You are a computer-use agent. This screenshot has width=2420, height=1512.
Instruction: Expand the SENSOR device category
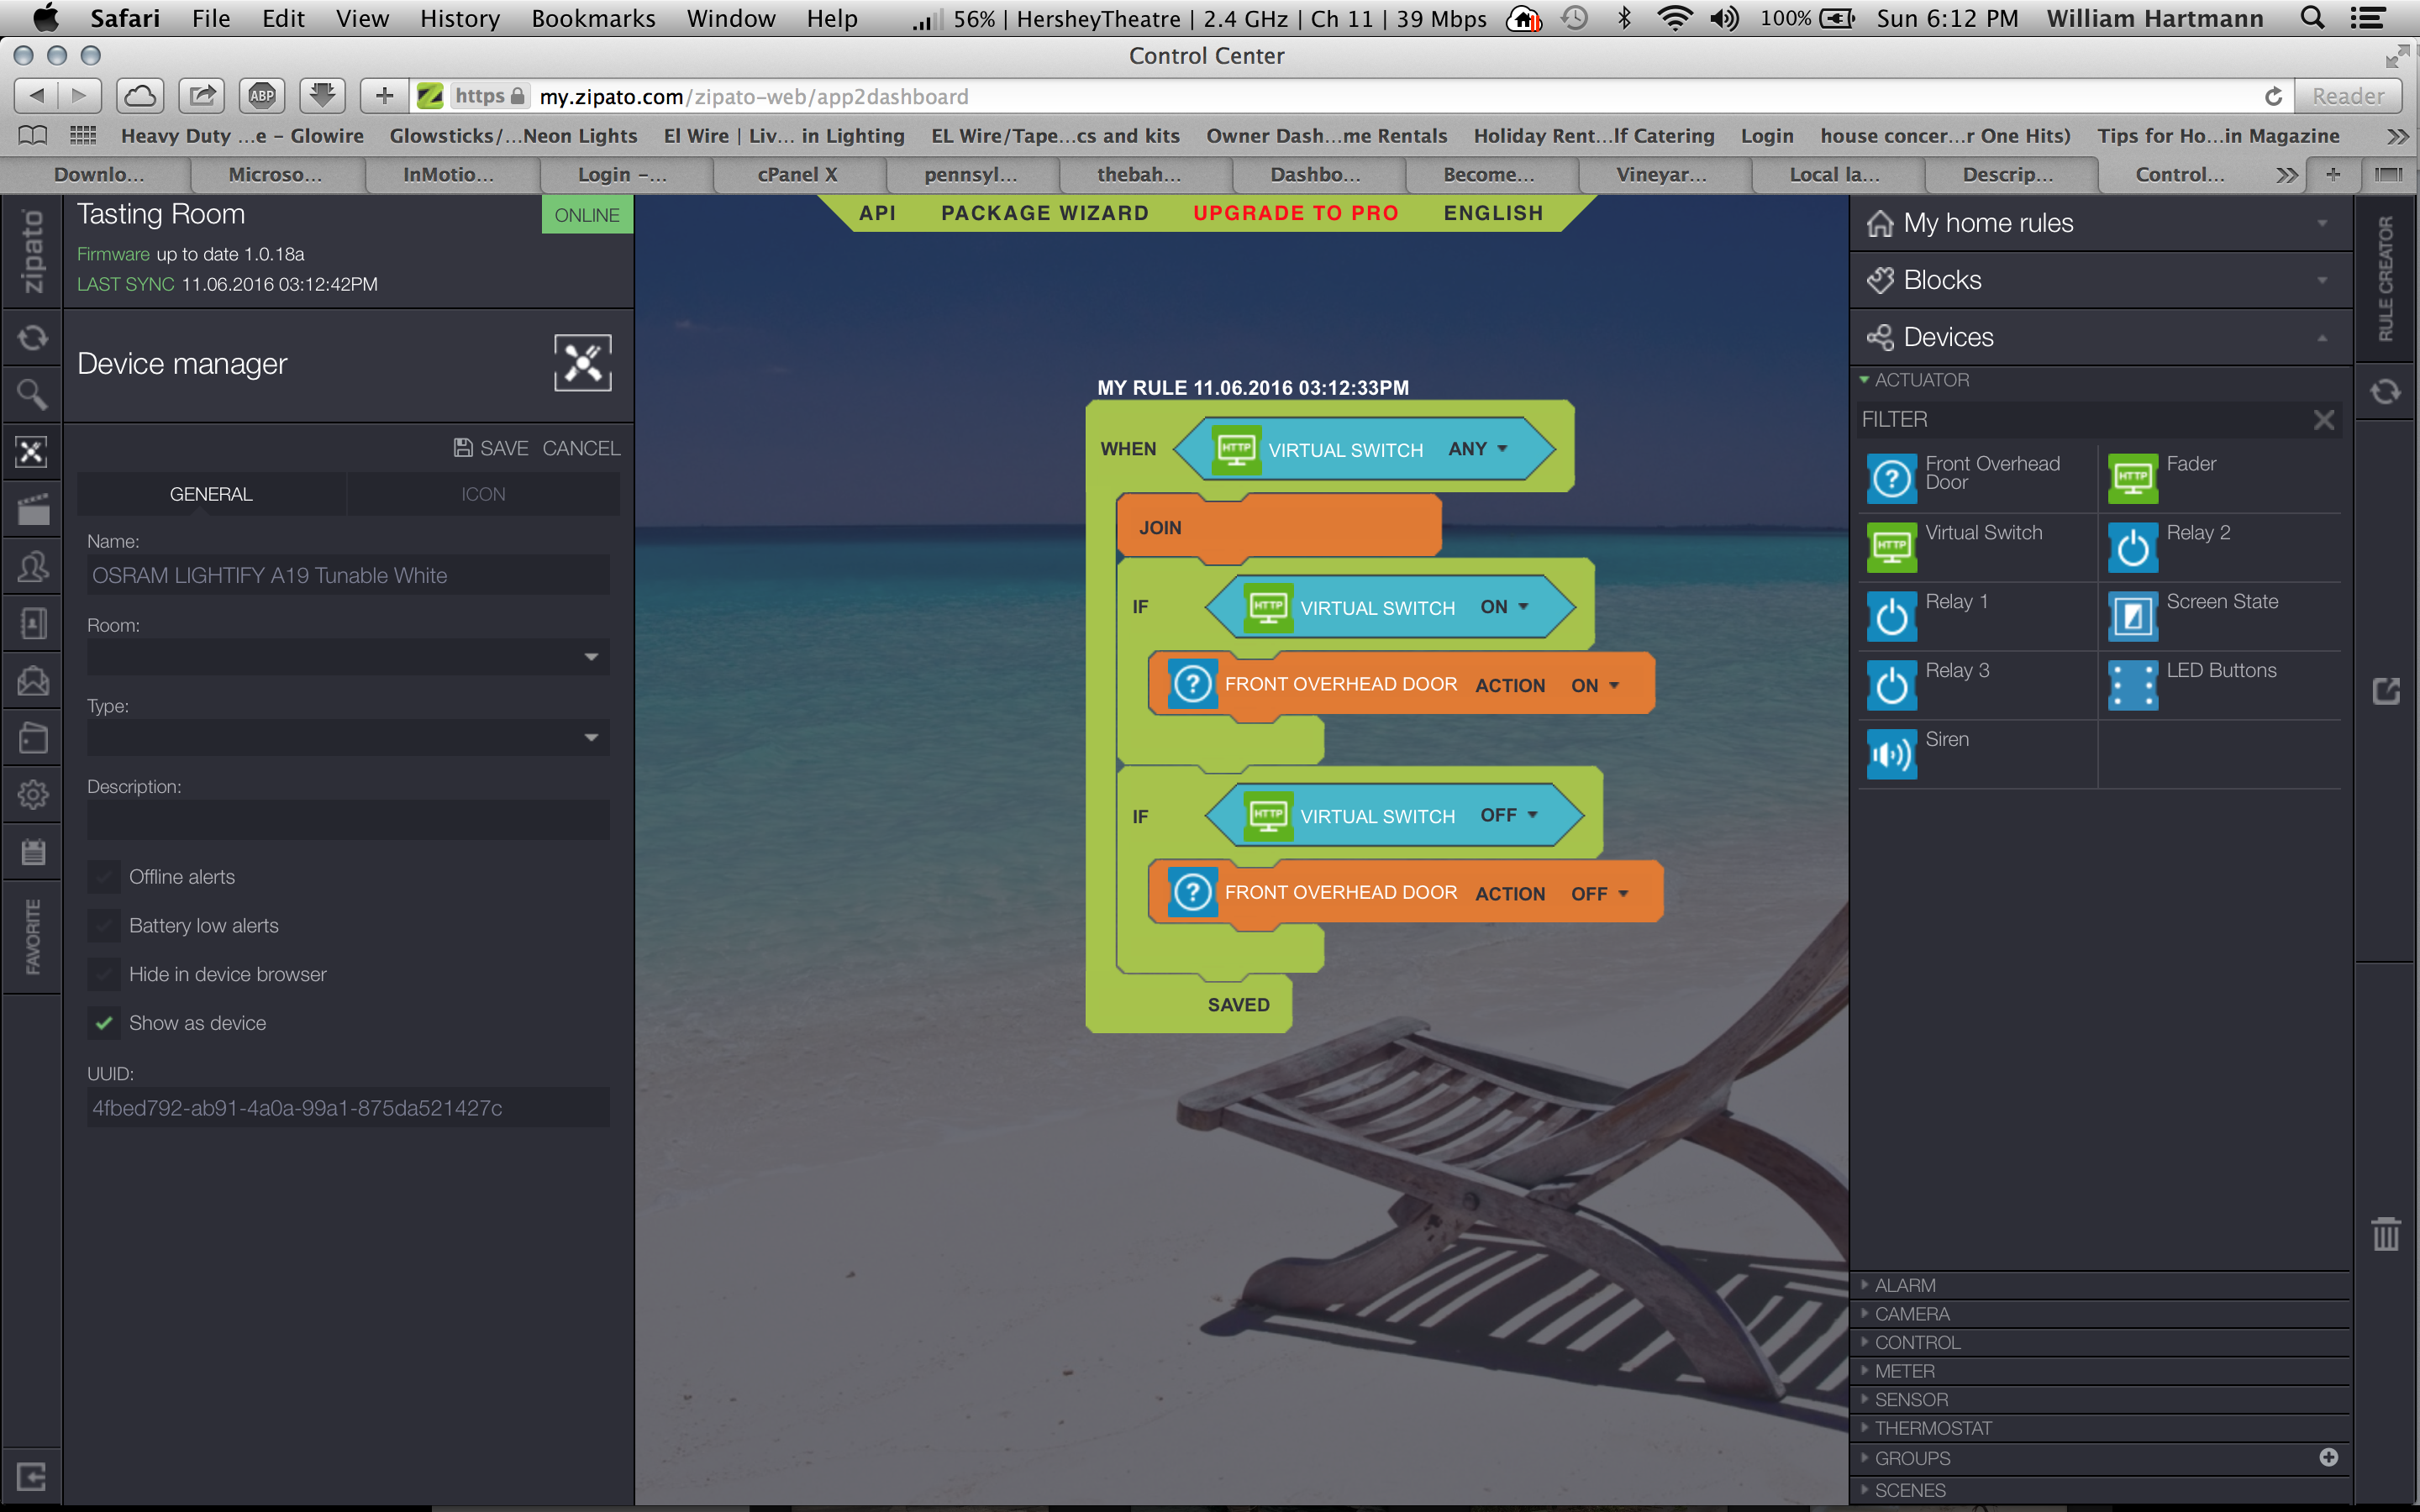[x=1910, y=1399]
